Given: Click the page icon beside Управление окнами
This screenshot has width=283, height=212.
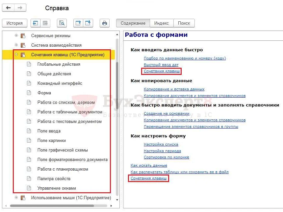Looking at the screenshot, I should pos(29,188).
